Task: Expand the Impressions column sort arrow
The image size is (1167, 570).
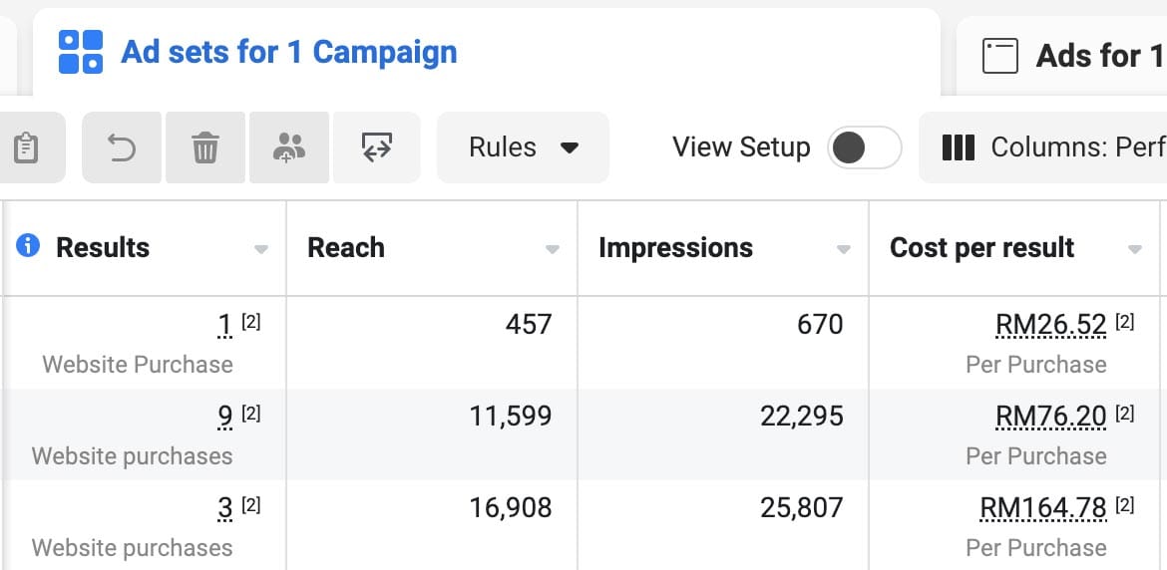Action: coord(843,250)
